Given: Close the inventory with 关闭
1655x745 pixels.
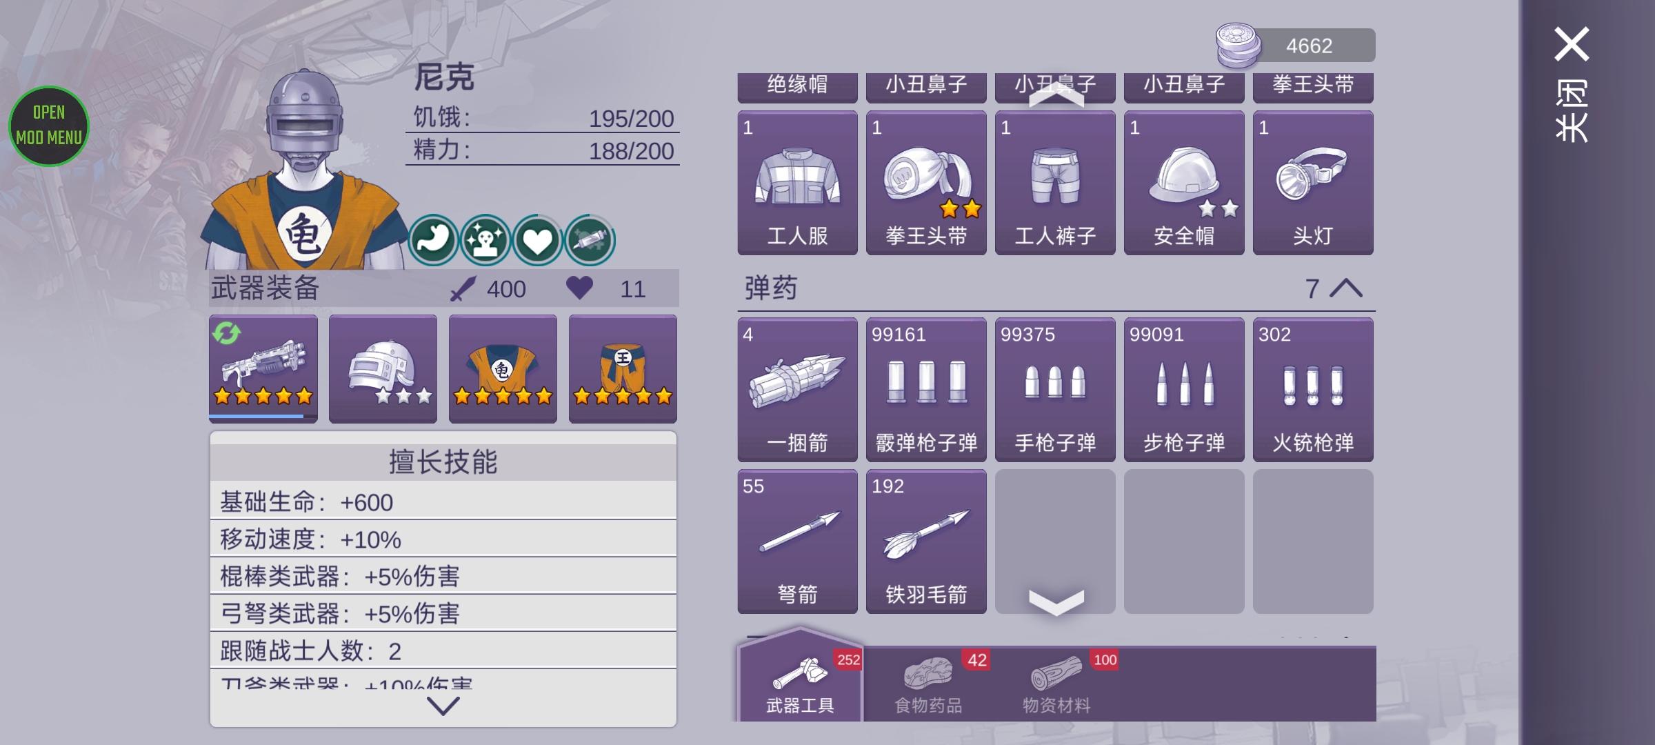Looking at the screenshot, I should coord(1572,84).
